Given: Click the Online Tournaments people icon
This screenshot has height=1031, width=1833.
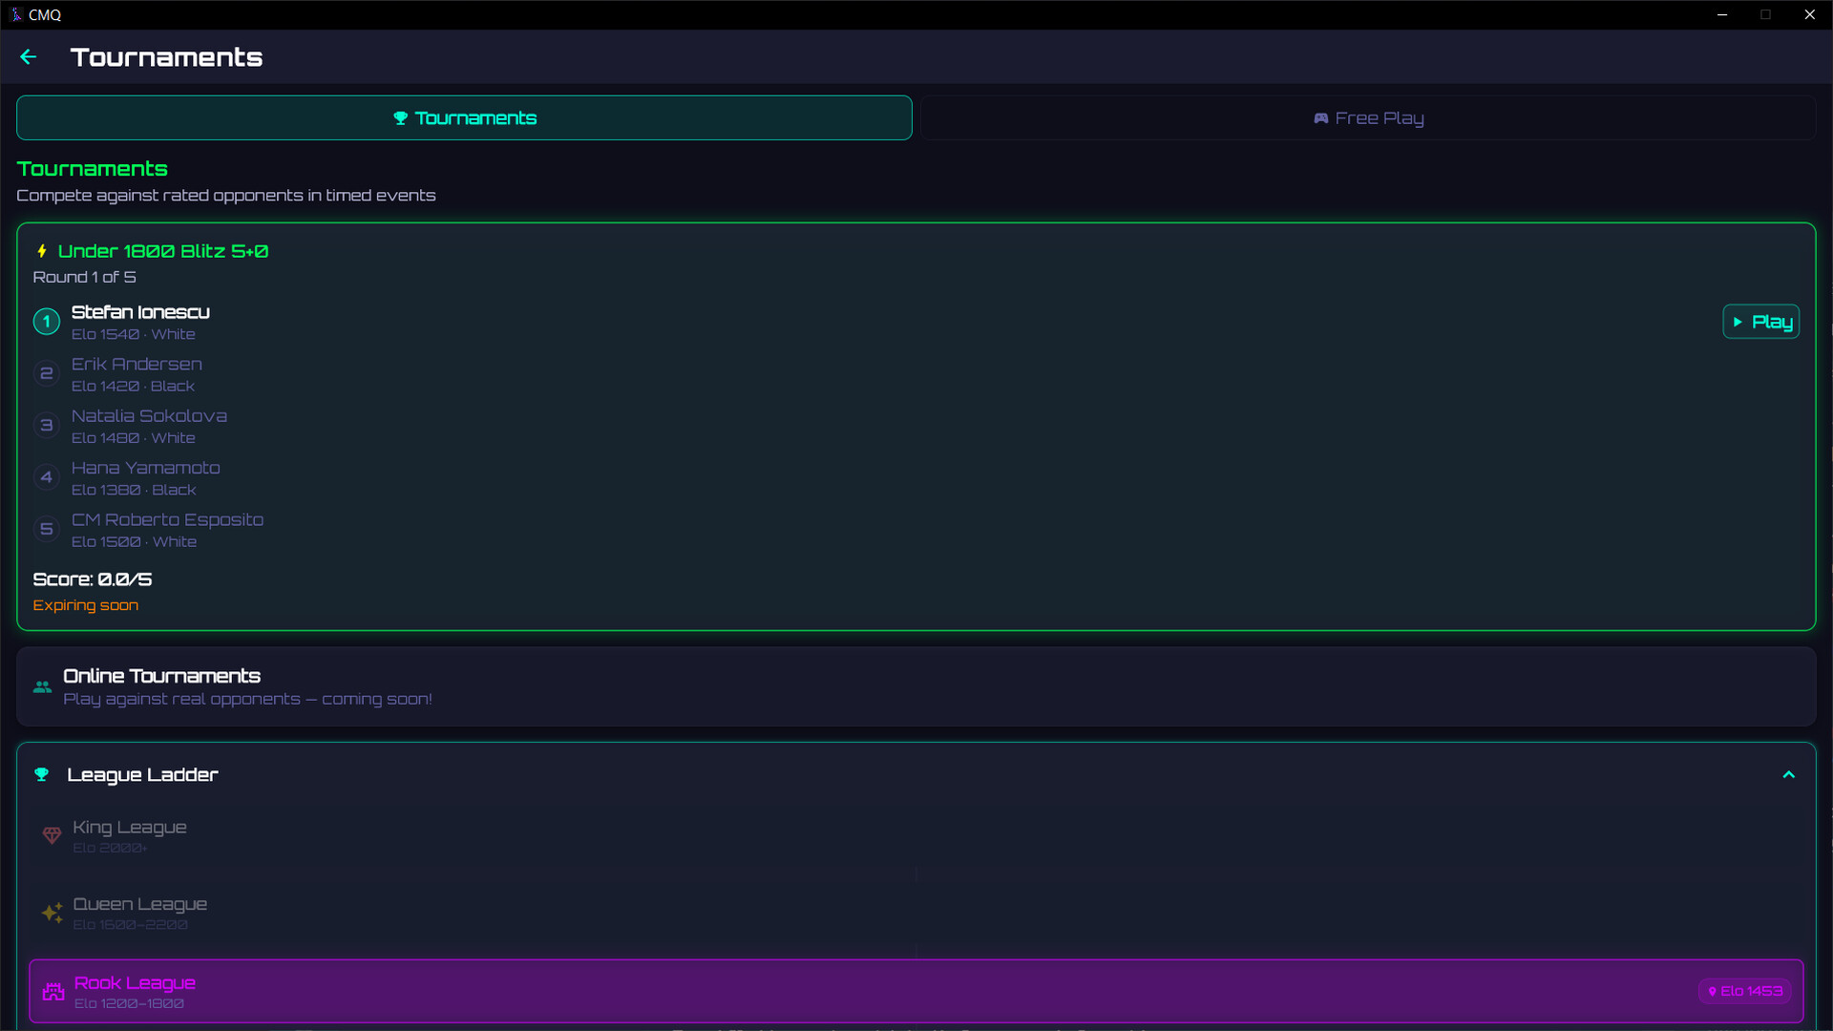Looking at the screenshot, I should click(x=42, y=686).
